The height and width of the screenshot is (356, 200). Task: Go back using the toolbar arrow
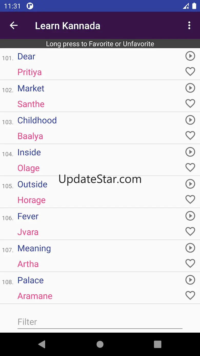point(14,25)
